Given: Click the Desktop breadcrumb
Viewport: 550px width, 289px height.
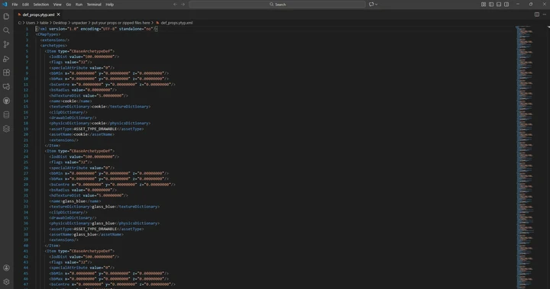Looking at the screenshot, I should (x=60, y=23).
